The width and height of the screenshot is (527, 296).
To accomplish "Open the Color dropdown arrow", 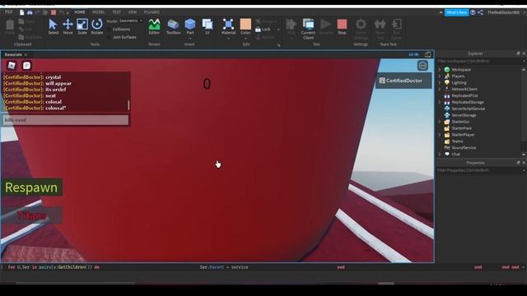I will (x=245, y=39).
